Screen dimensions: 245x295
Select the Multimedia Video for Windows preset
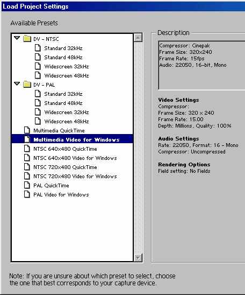point(72,139)
